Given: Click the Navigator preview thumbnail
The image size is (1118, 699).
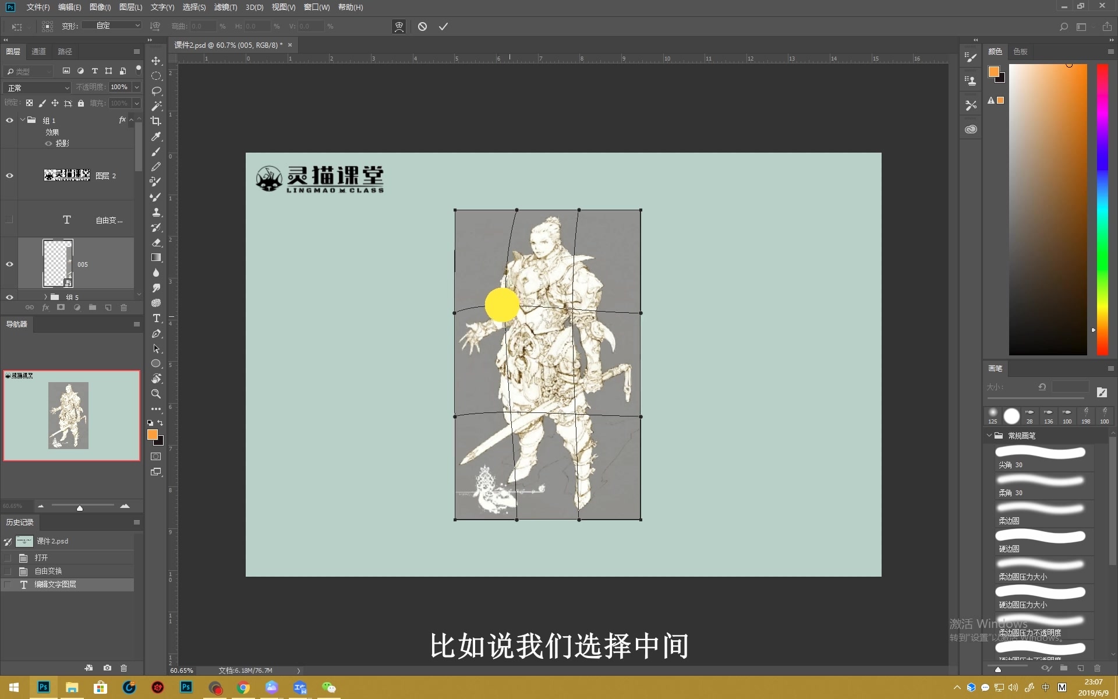Looking at the screenshot, I should (x=72, y=415).
